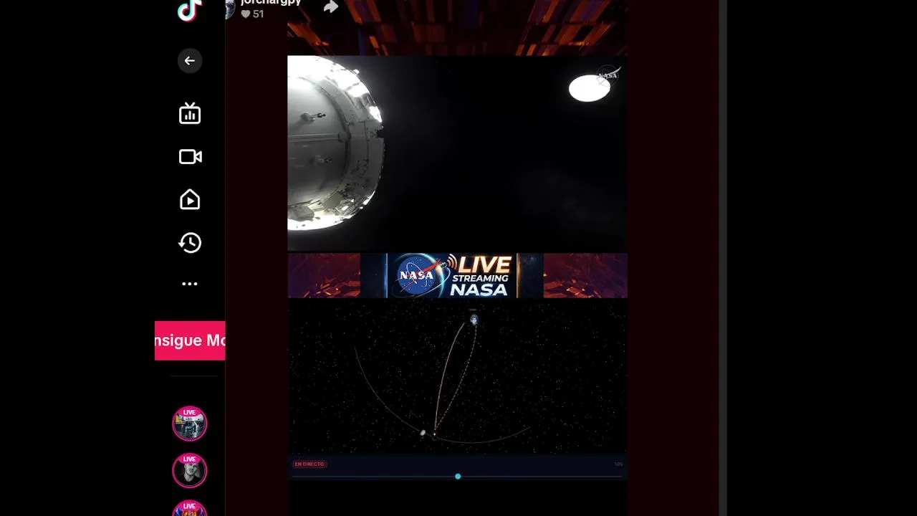Click the LIVE STREAMING NASA banner

(451, 275)
